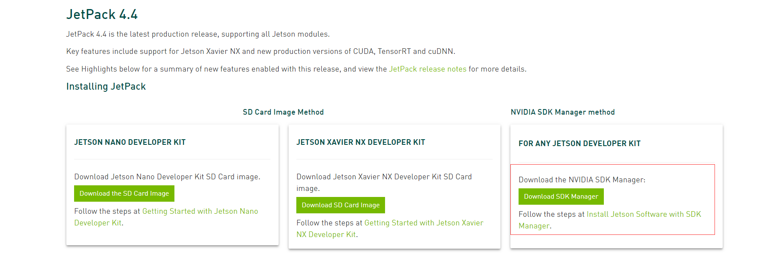Screen dimensions: 780x256
Task: Click the JetPack 4.4 page heading
Action: (x=102, y=14)
